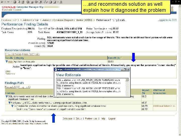Click the View Rationale popup heading

68,75
